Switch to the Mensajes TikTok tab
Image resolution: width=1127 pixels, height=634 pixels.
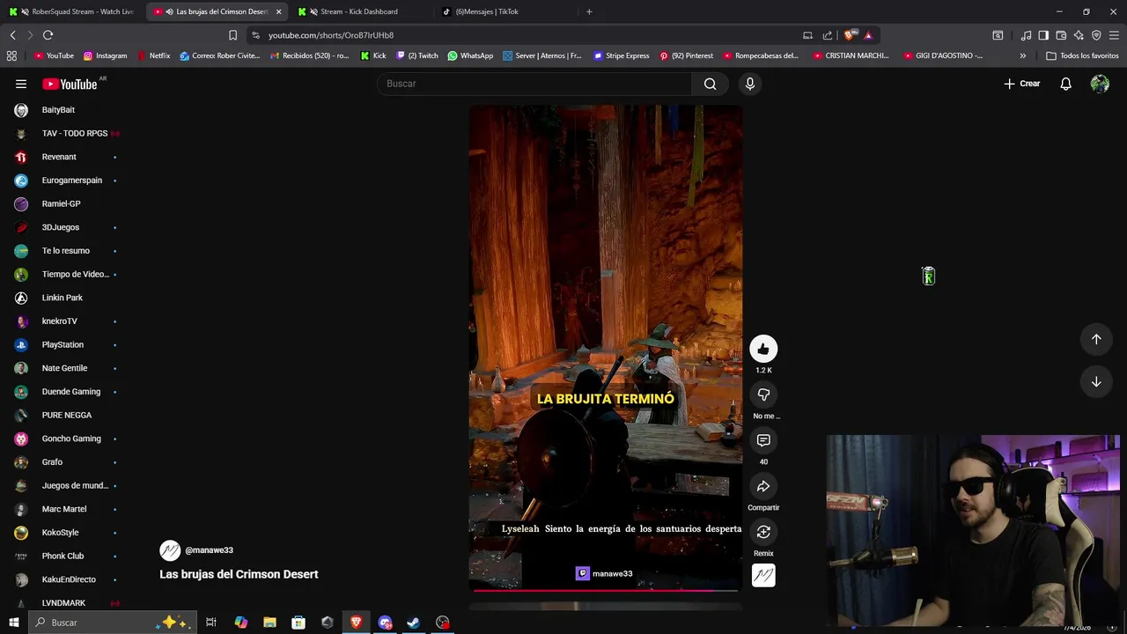pos(487,11)
